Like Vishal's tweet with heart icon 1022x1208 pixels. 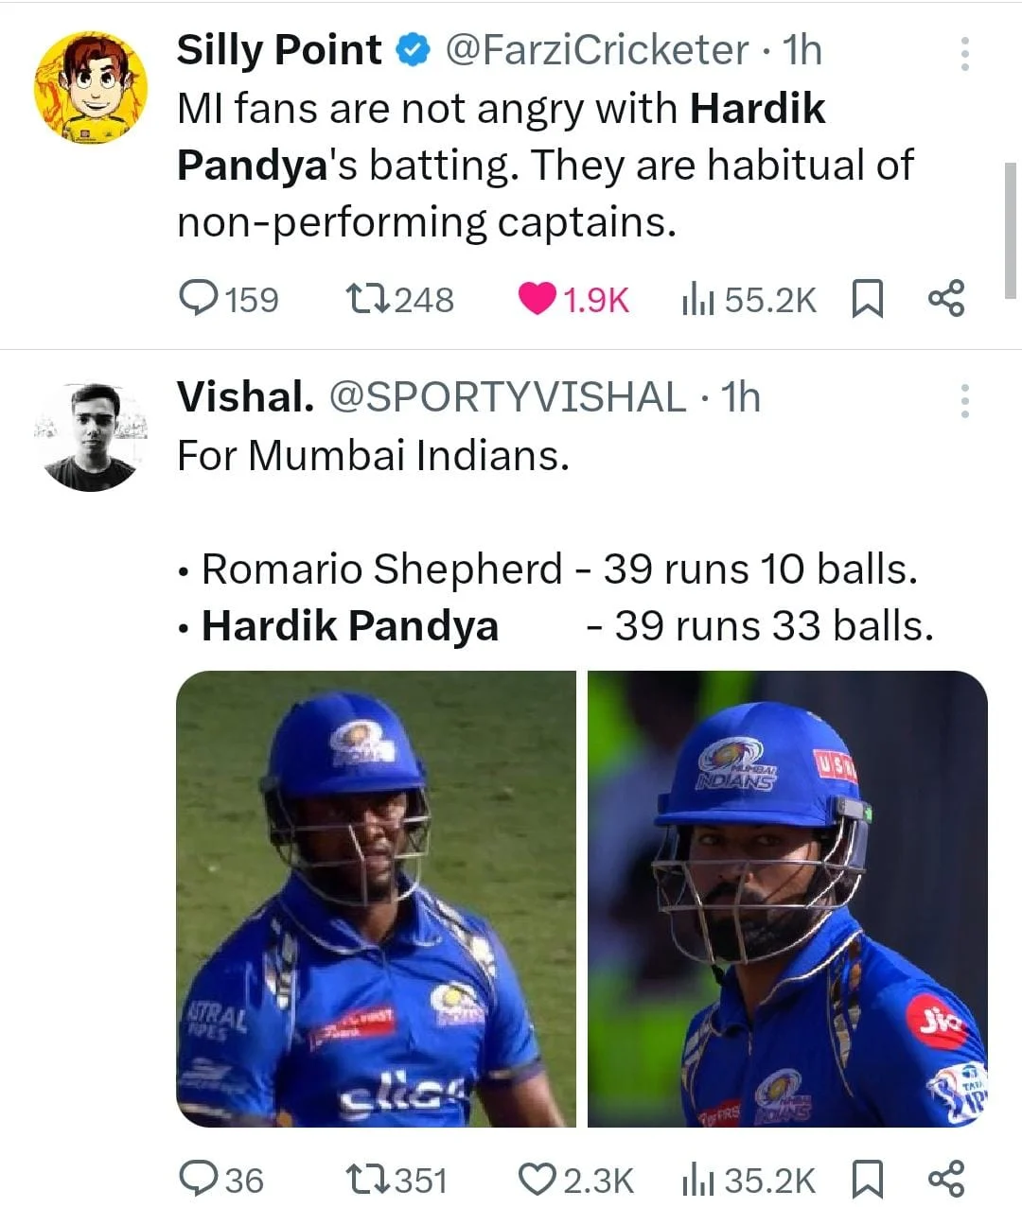(537, 1179)
